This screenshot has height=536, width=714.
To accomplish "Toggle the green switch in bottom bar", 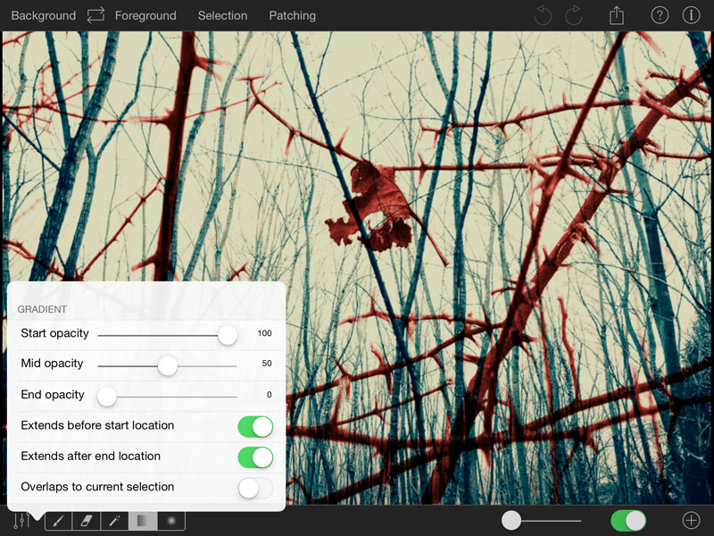I will (628, 520).
